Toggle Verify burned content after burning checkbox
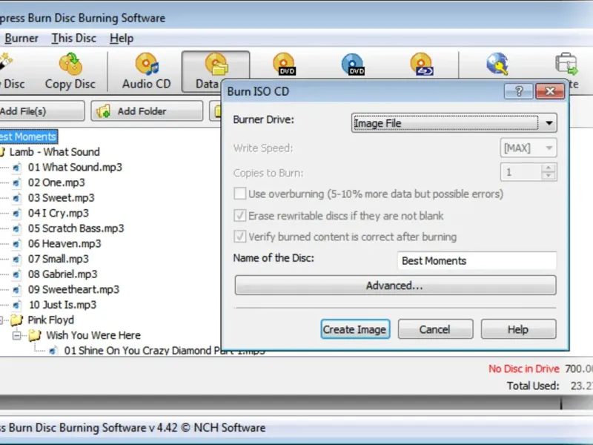The image size is (593, 445). click(239, 237)
